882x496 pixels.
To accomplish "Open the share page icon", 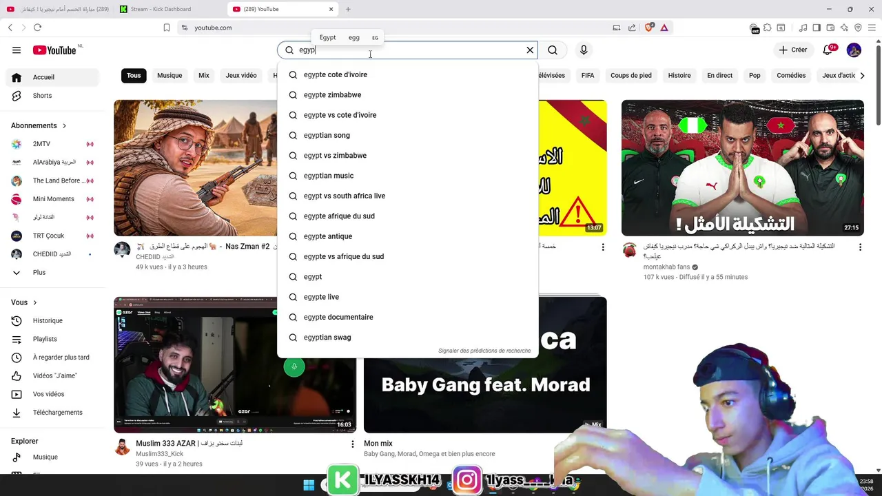I will 632,28.
